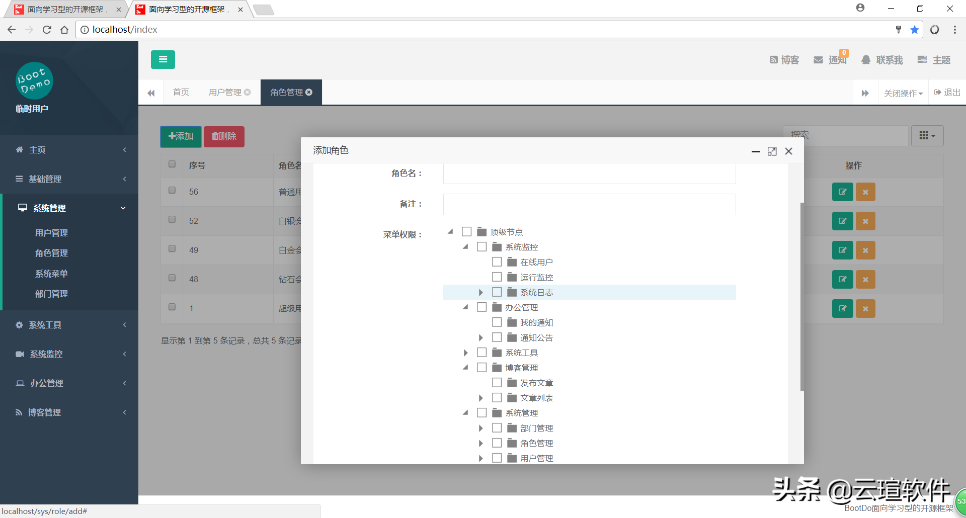Close the 用户管理 tab via its x icon
The width and height of the screenshot is (966, 518).
tap(248, 92)
